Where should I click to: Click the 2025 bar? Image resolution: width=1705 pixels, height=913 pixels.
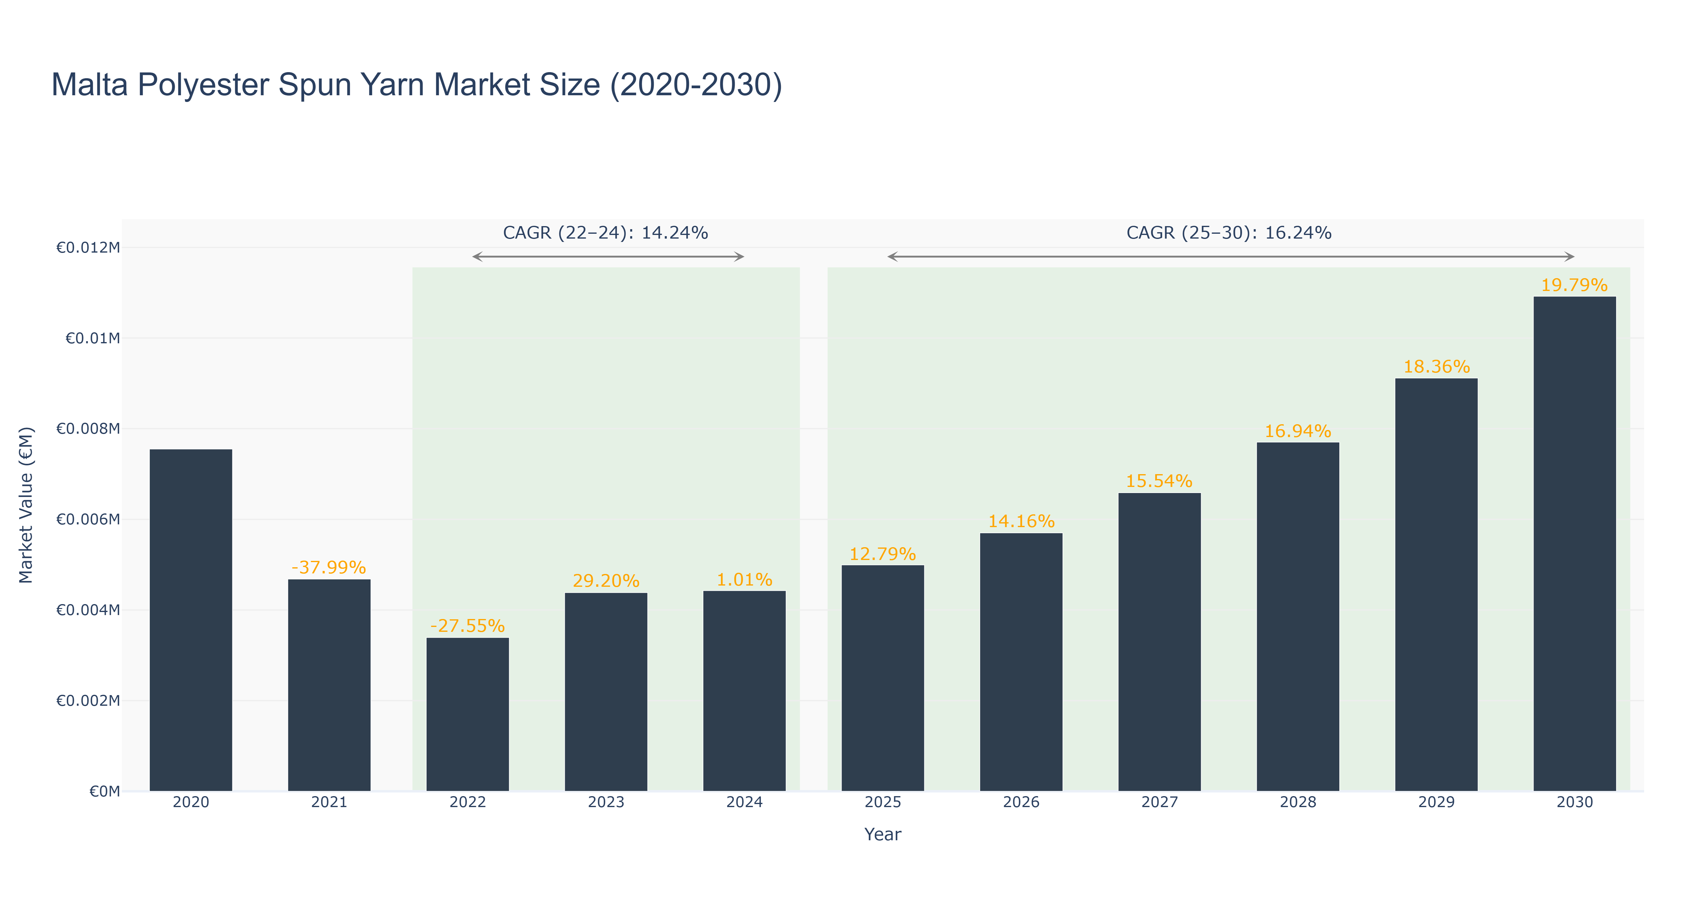pos(882,677)
